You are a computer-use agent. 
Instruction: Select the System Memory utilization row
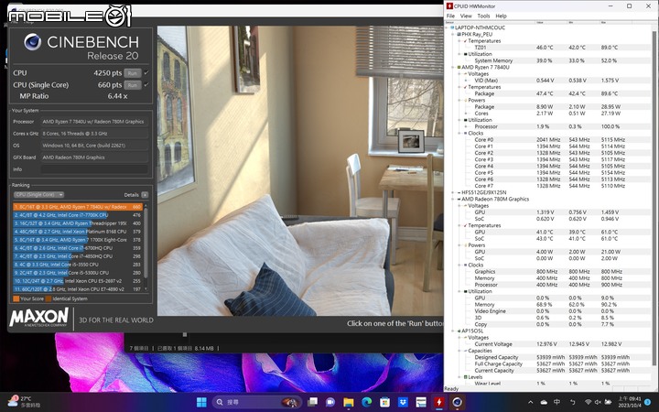[x=548, y=61]
